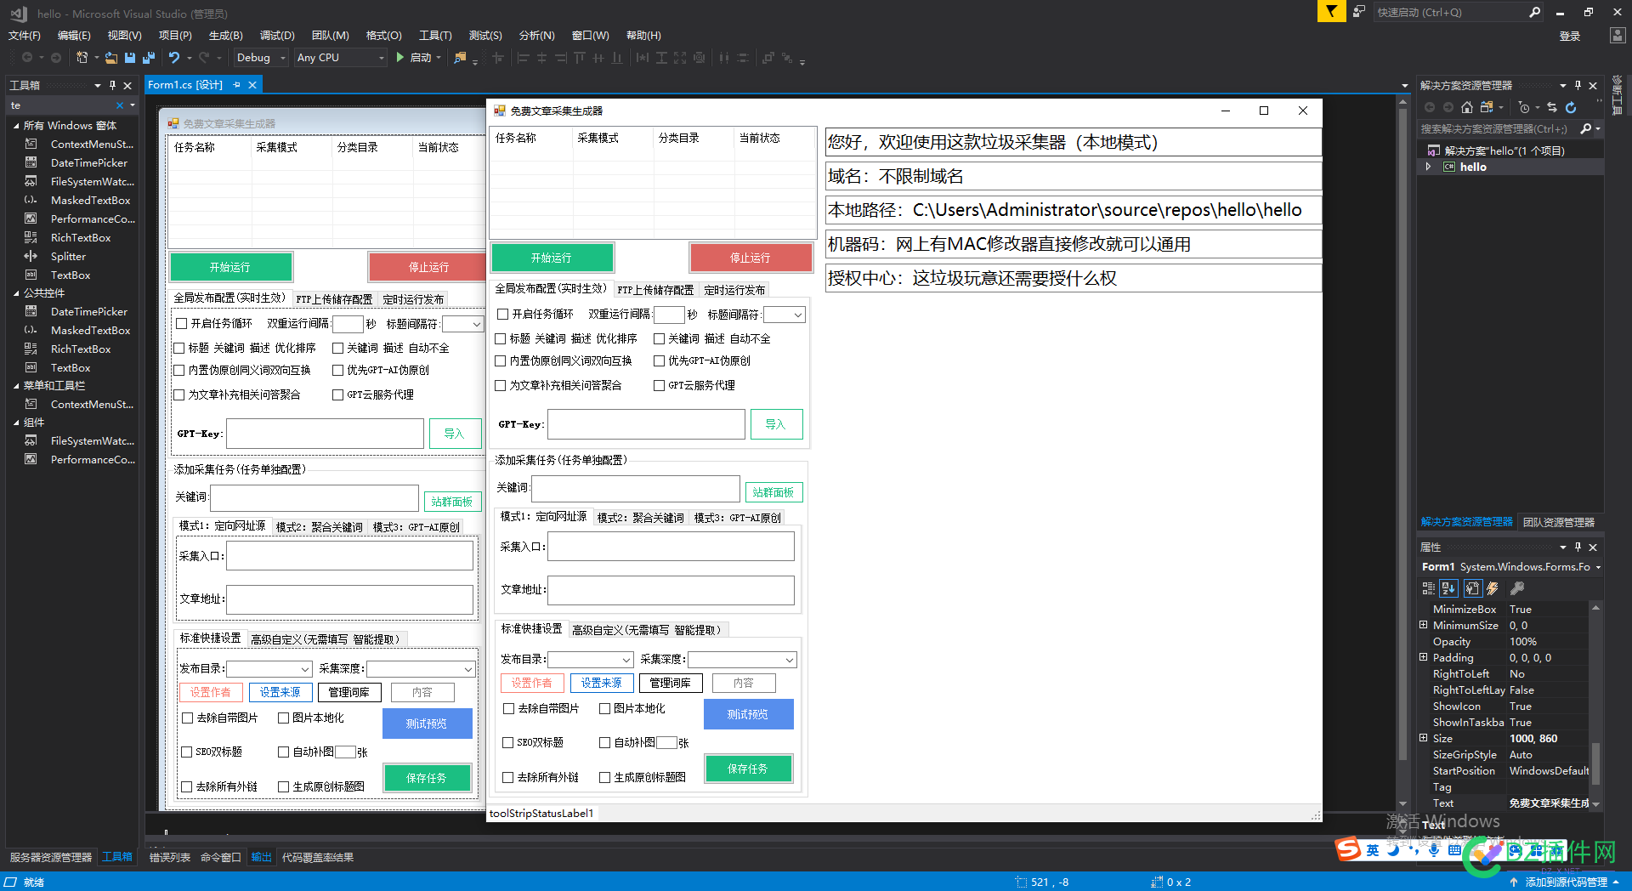Click the Quick Launch search magnifier icon
Screen dimensions: 1632x891
tap(1534, 12)
